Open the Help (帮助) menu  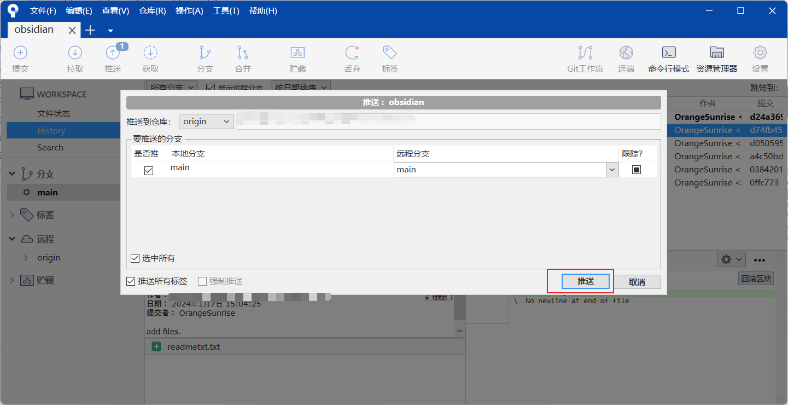click(x=263, y=11)
